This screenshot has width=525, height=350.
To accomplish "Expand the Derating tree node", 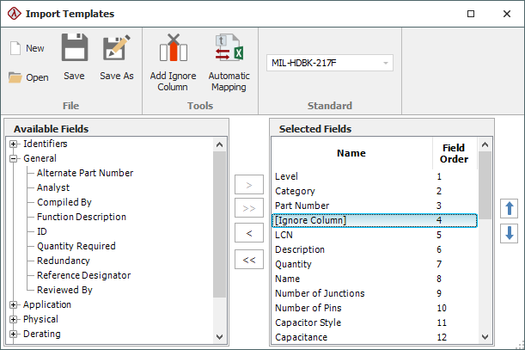I will point(14,334).
